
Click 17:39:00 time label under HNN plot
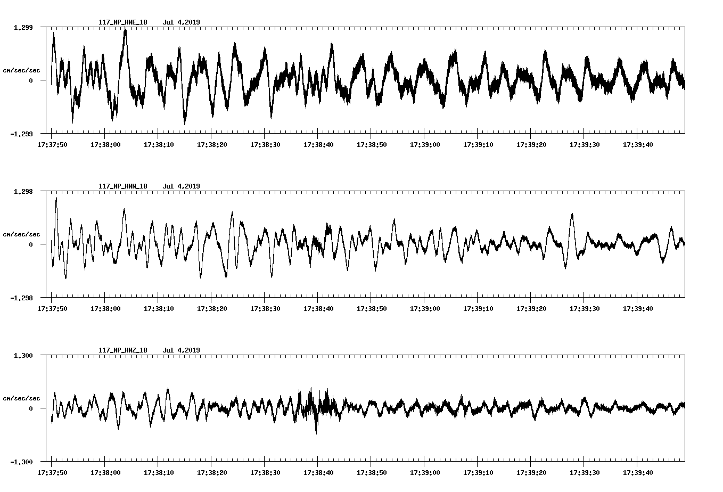pos(424,308)
